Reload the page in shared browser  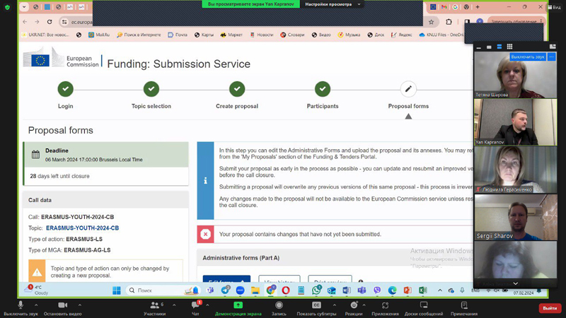click(50, 22)
